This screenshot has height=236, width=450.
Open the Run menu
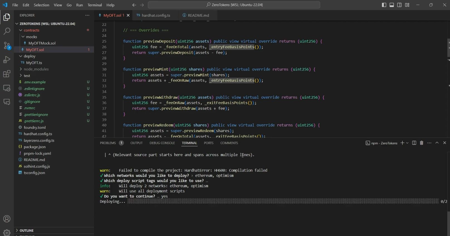point(80,5)
